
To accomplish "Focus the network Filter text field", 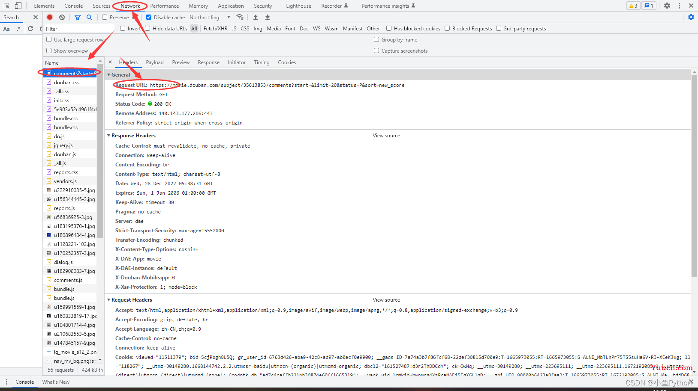I will [79, 29].
